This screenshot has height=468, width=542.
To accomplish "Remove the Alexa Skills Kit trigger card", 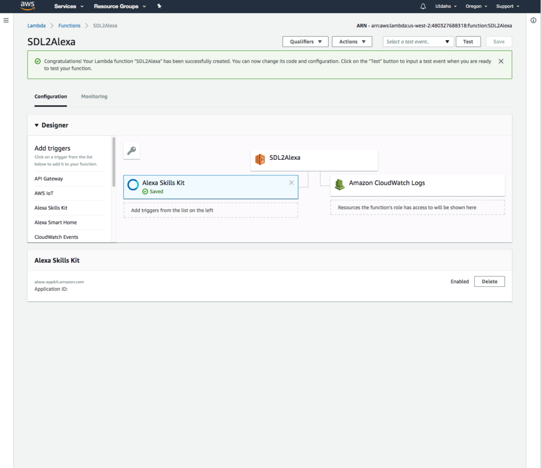I will click(x=292, y=183).
